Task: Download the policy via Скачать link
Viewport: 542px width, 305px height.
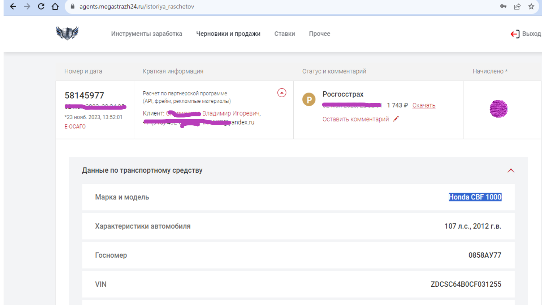Action: (424, 105)
